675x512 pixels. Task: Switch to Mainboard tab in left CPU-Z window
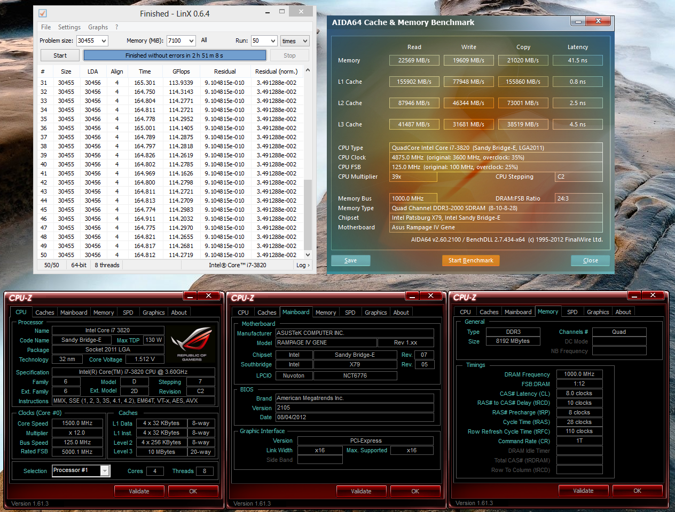coord(74,313)
